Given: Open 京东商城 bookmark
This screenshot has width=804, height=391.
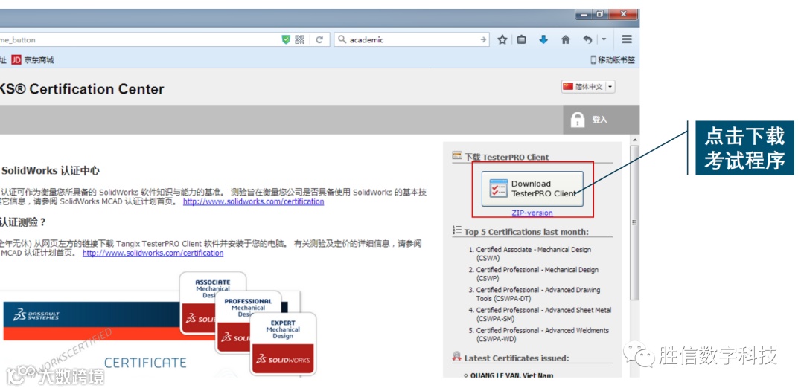Looking at the screenshot, I should click(33, 60).
